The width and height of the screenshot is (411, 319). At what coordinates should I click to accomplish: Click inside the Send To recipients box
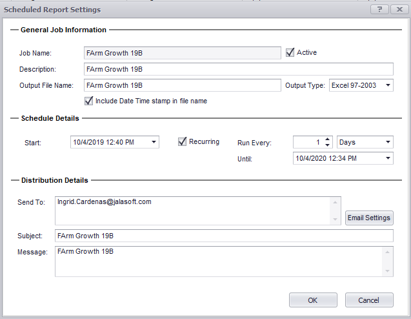[x=192, y=211]
